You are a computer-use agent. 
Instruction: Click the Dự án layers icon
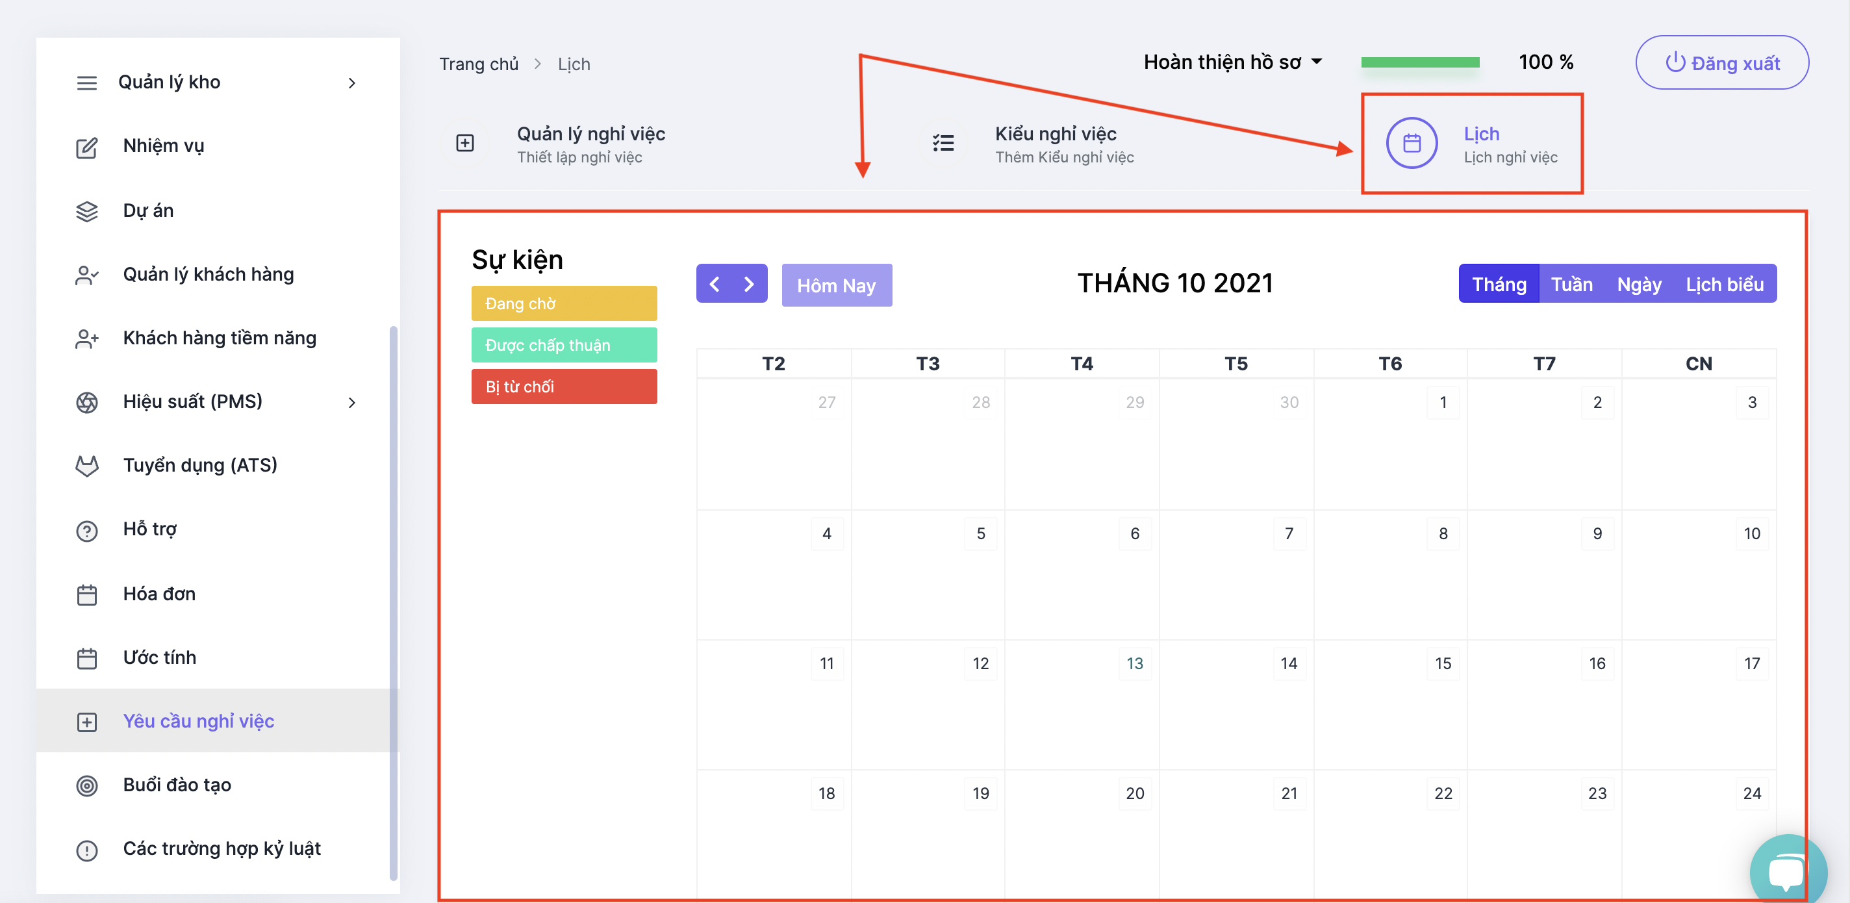pyautogui.click(x=87, y=211)
